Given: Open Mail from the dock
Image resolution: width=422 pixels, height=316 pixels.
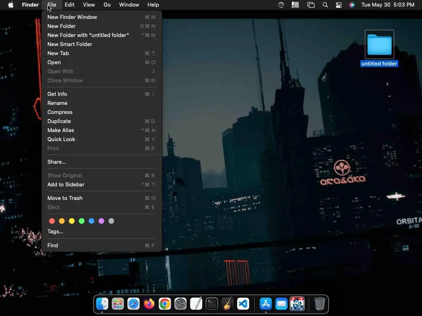Looking at the screenshot, I should (281, 304).
